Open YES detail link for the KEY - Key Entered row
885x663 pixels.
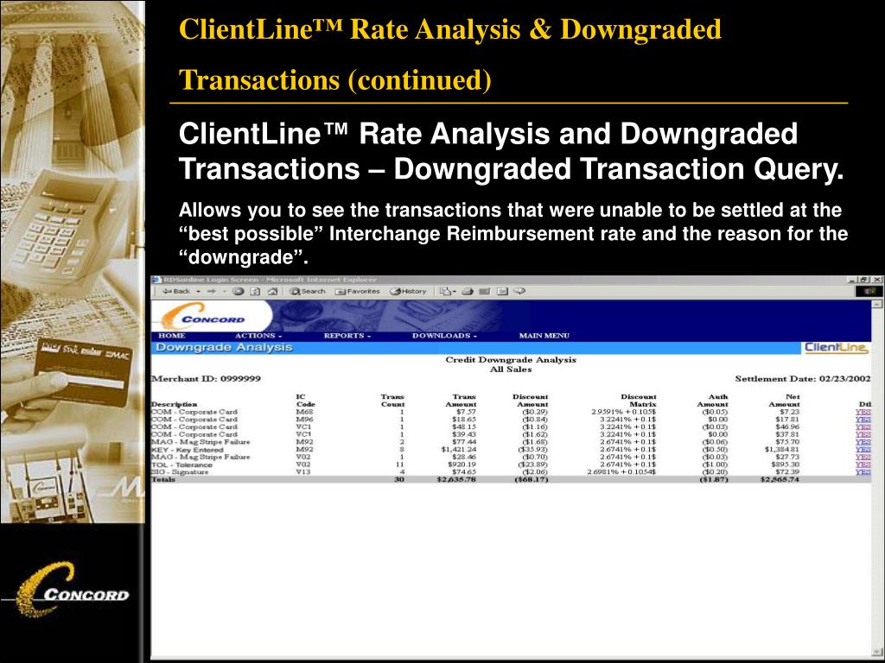[x=863, y=449]
